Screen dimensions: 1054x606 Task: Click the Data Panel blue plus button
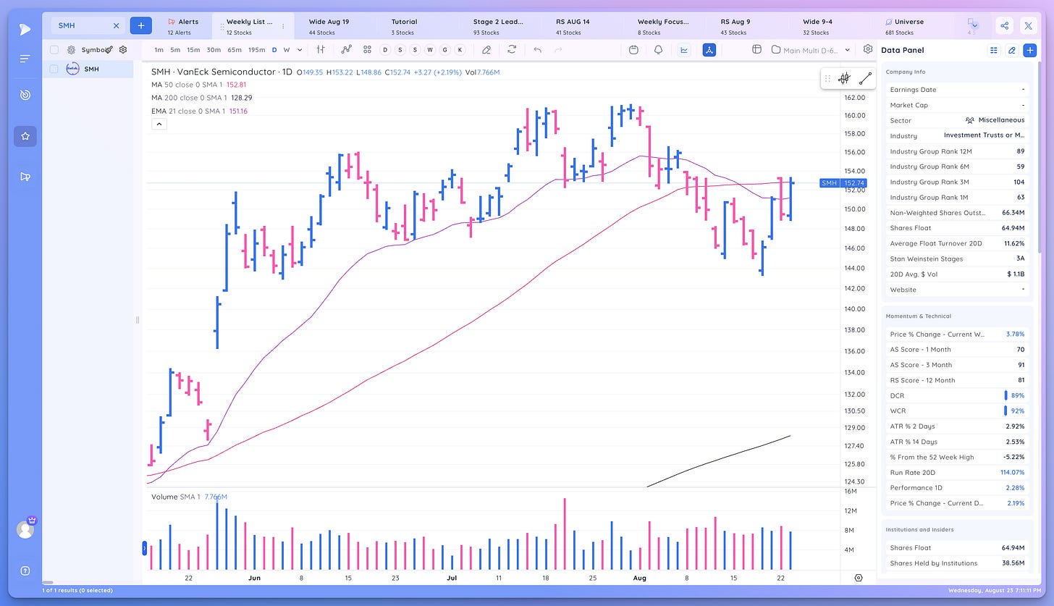click(1029, 50)
